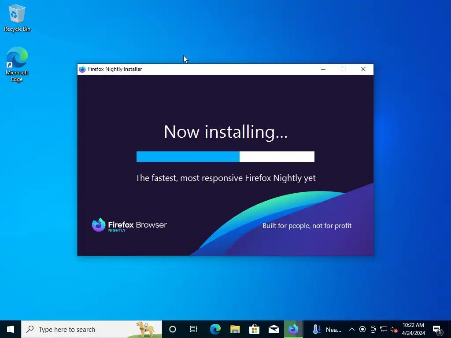Open network status tray icon
This screenshot has height=338, width=451.
point(384,329)
